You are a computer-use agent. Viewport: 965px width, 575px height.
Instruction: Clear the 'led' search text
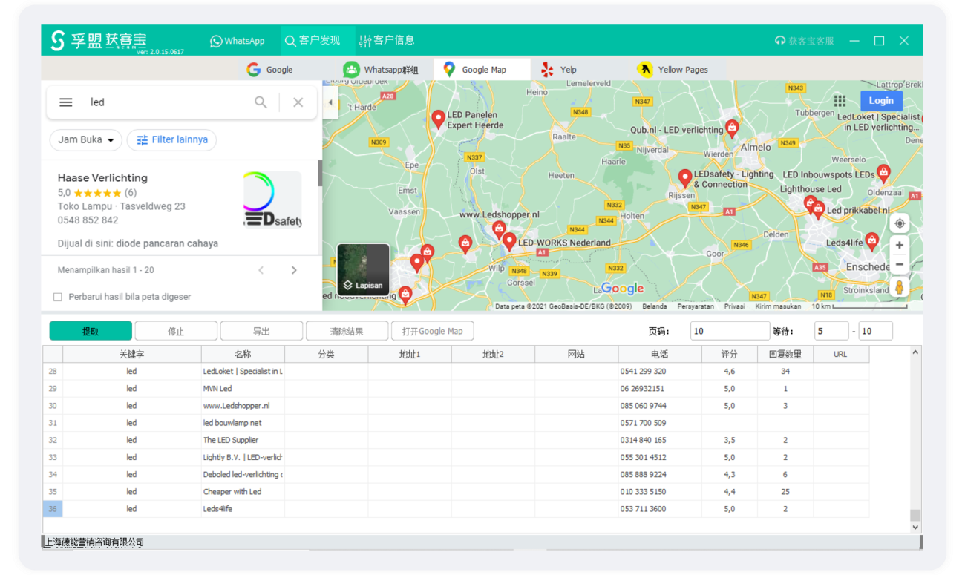[x=298, y=102]
